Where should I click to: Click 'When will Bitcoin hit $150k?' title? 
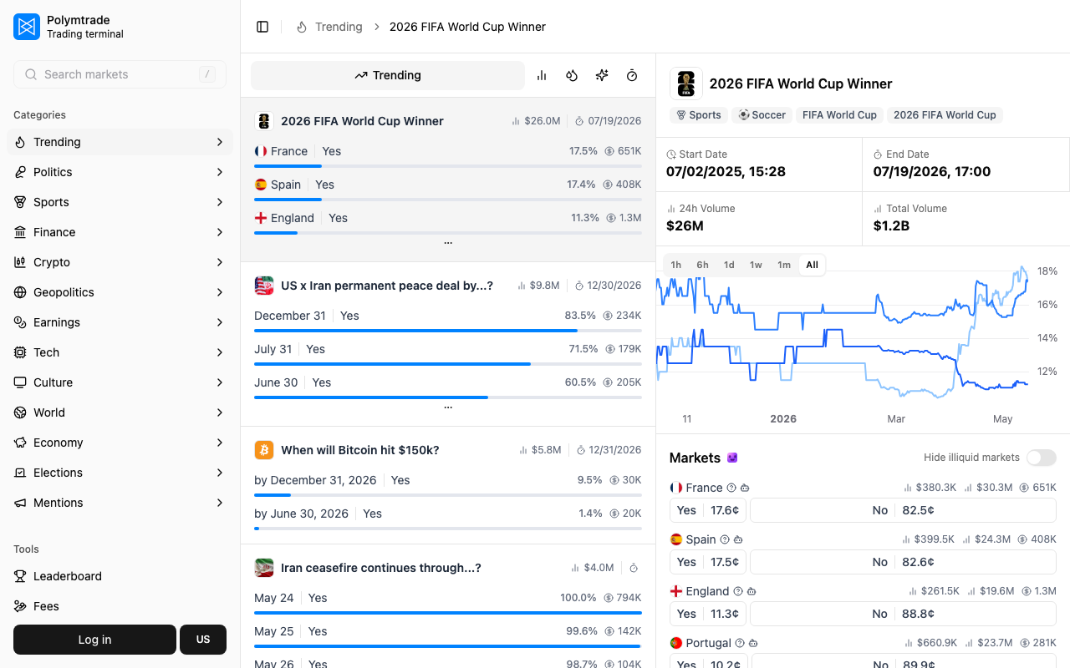[360, 450]
